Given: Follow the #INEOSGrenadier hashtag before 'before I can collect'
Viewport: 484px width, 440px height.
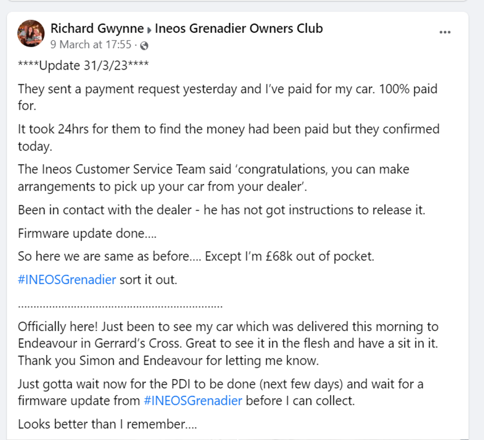Looking at the screenshot, I should coord(193,401).
